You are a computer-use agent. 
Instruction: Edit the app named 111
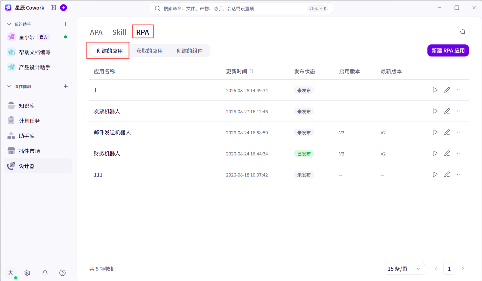447,174
